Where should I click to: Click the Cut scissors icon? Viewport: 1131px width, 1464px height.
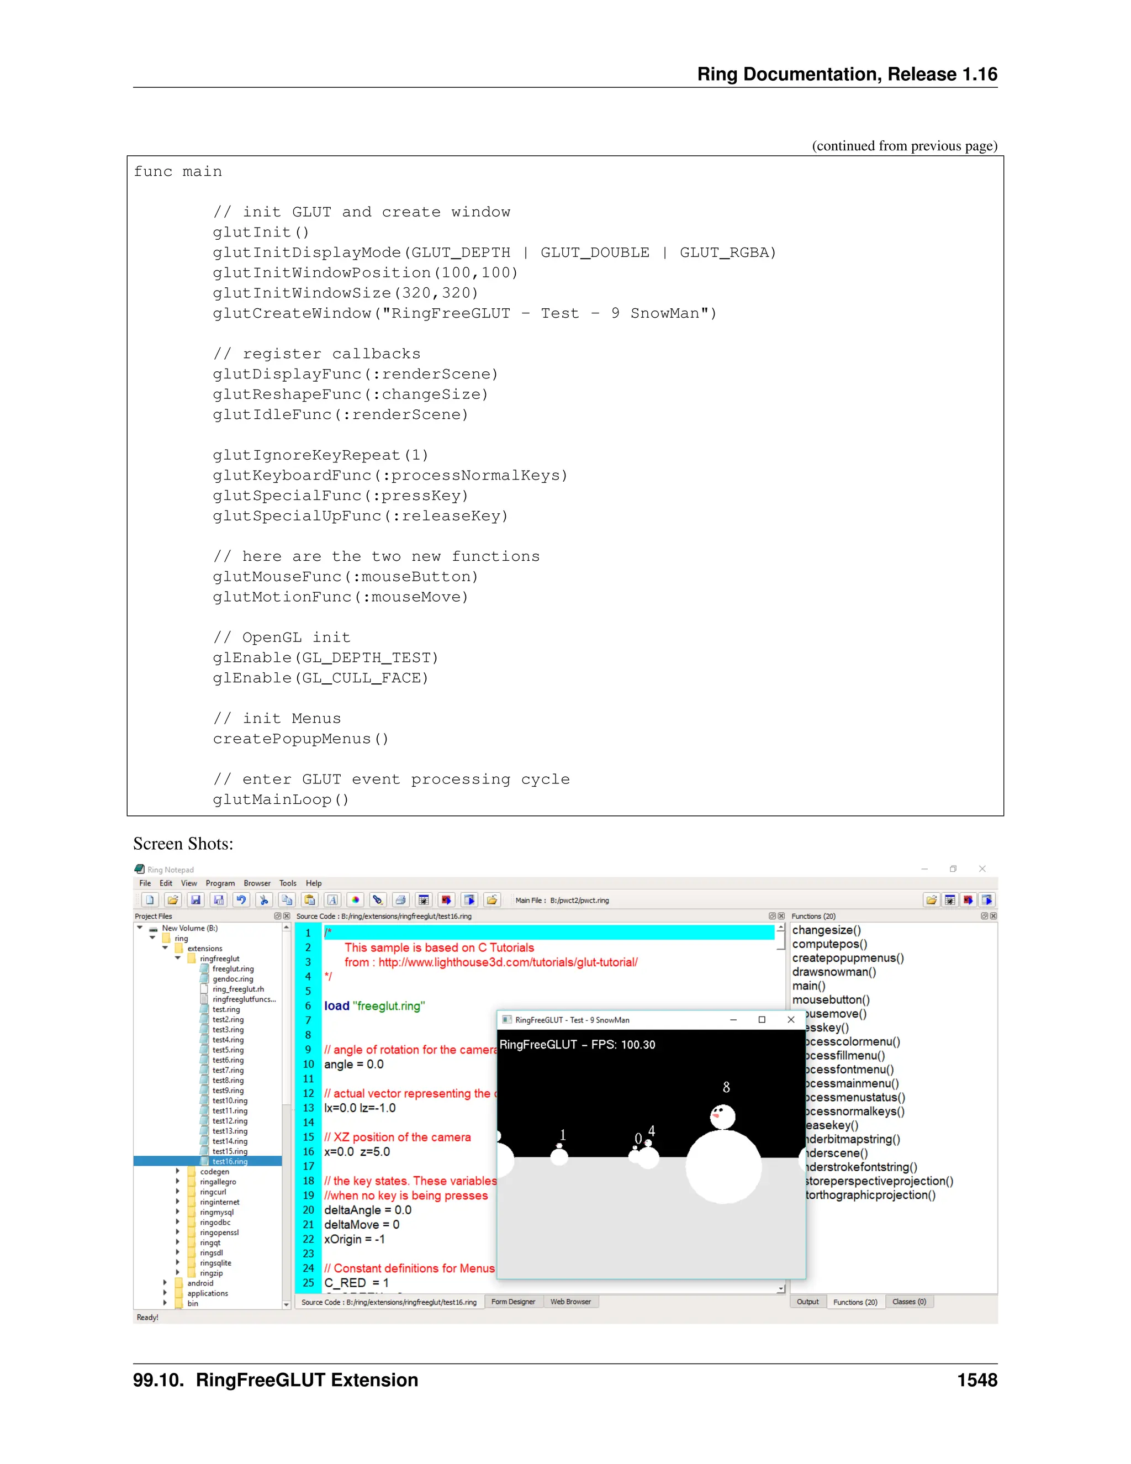pos(264,899)
